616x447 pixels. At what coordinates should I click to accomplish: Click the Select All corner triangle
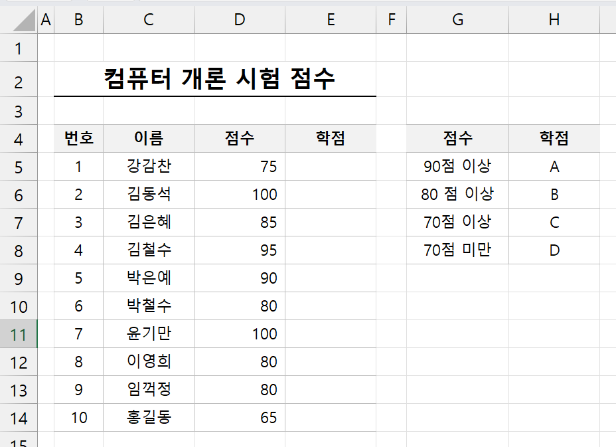click(x=24, y=21)
